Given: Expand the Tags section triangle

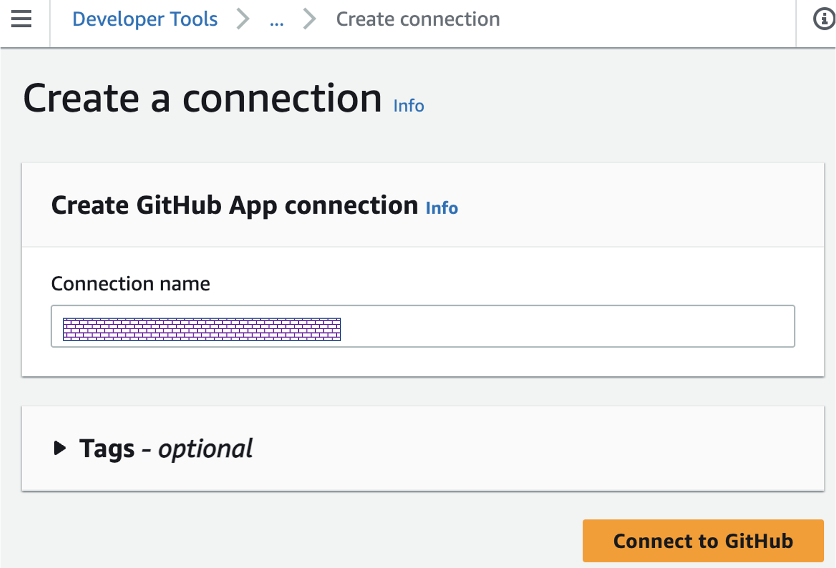Looking at the screenshot, I should (x=59, y=449).
